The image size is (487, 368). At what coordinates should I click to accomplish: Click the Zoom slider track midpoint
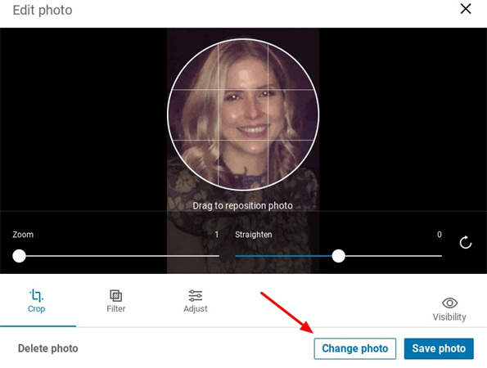coord(116,256)
